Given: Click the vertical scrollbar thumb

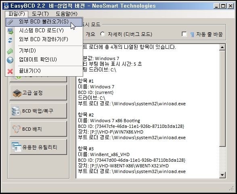Looking at the screenshot, I should [222, 98].
